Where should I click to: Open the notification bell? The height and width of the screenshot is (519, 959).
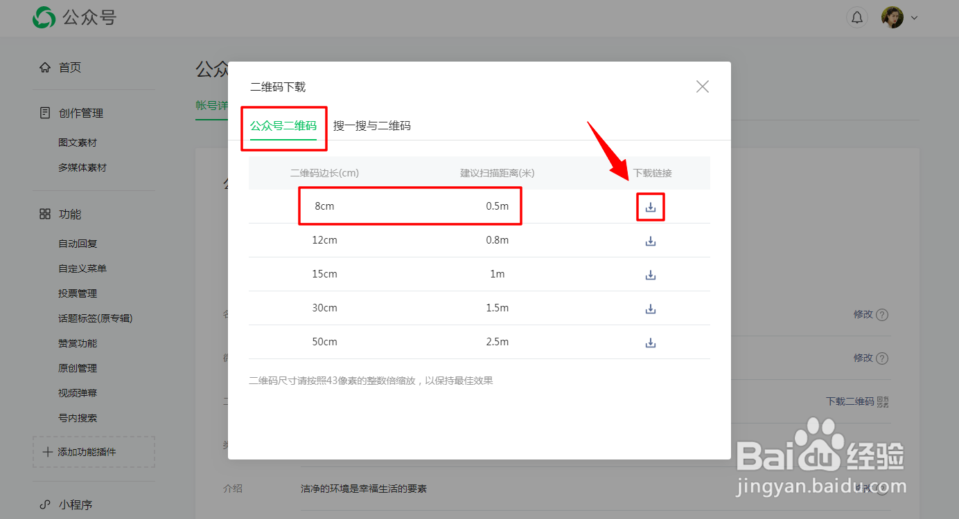[857, 17]
